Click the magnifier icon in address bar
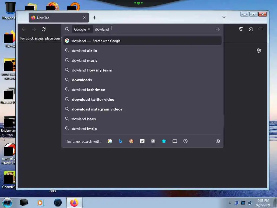 67,29
